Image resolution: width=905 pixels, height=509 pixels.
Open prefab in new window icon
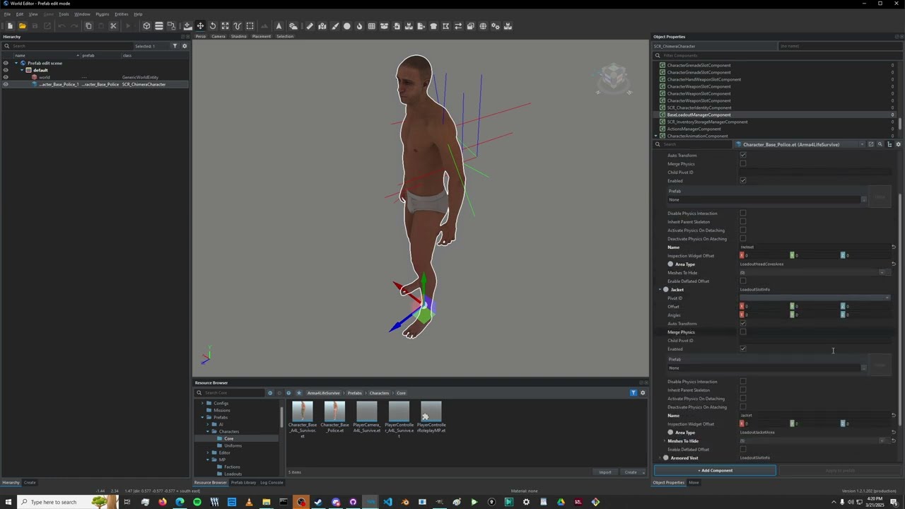click(x=871, y=144)
